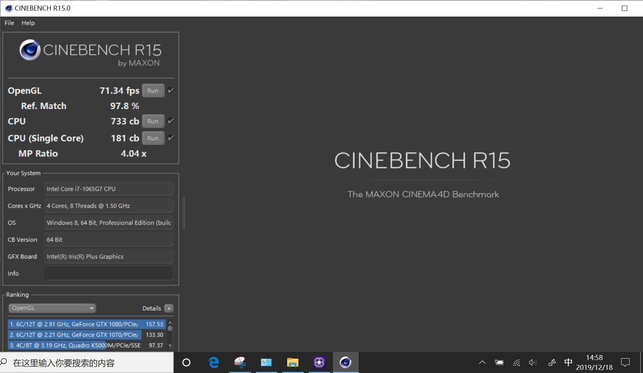
Task: Click the OS field showing Windows 8
Action: (x=109, y=223)
